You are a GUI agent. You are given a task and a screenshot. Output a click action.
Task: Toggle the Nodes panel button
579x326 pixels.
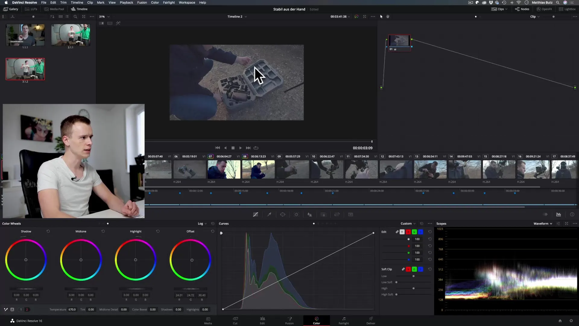[522, 9]
